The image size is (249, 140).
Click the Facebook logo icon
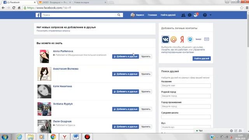(x=38, y=15)
